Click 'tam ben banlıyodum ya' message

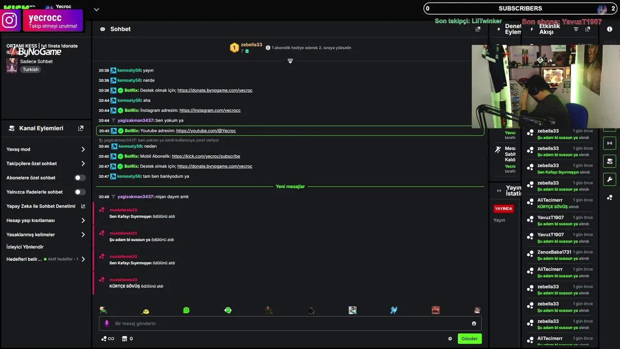coord(166,176)
